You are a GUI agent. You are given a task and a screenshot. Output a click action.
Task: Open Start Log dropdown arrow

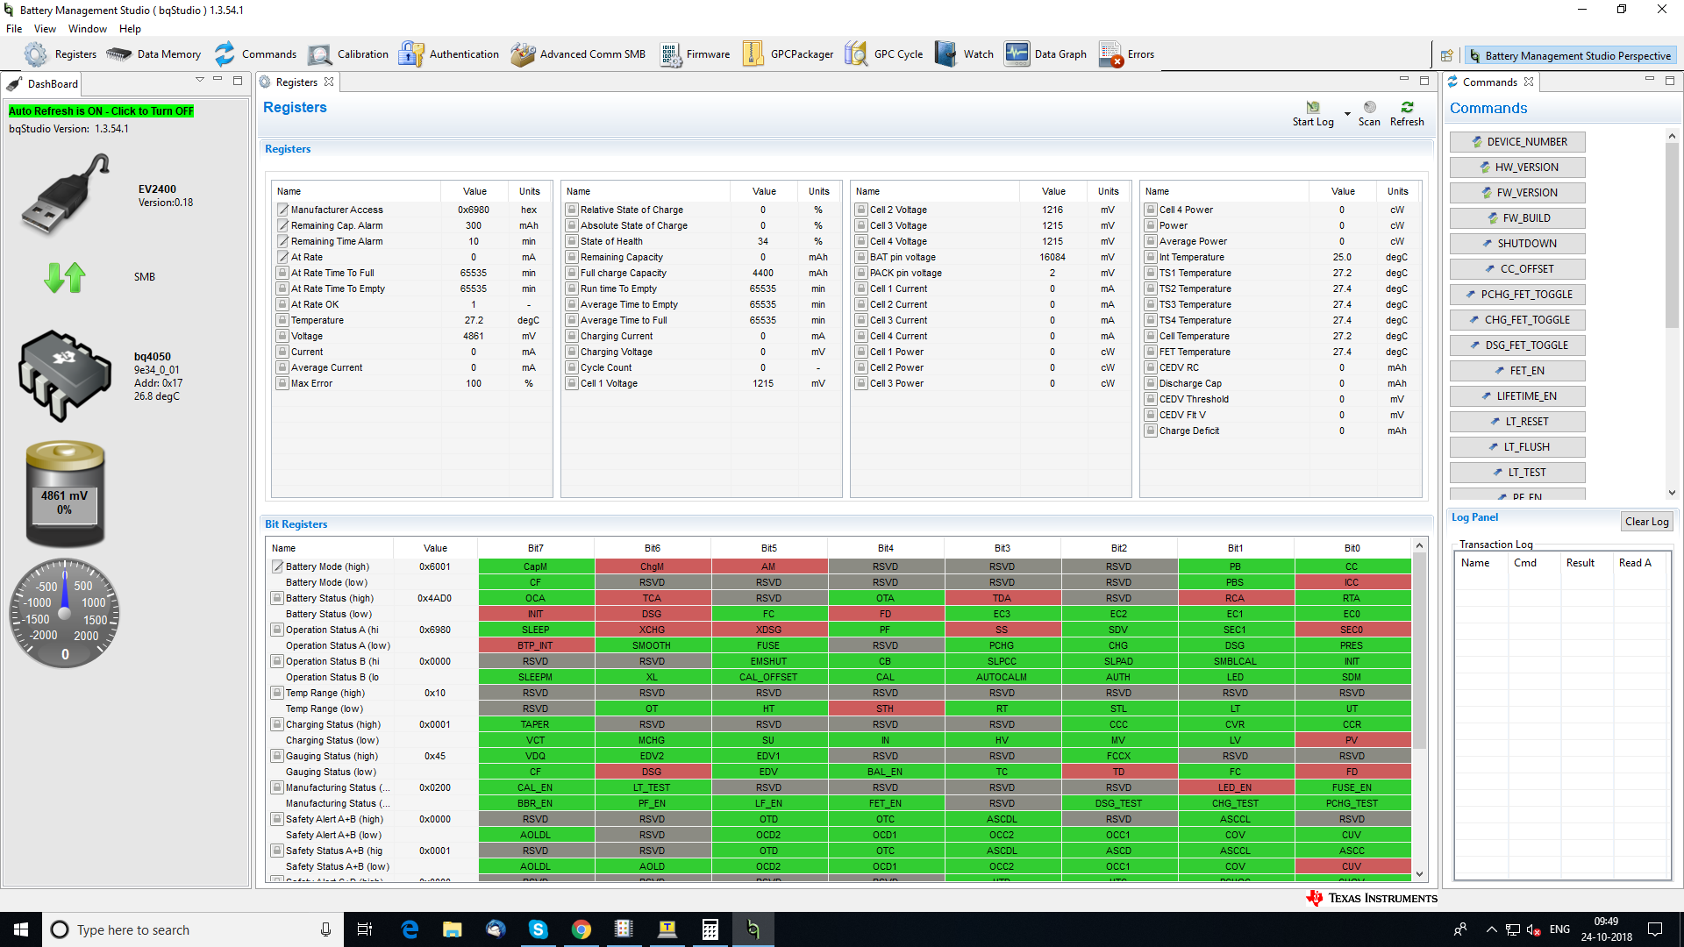[x=1347, y=114]
